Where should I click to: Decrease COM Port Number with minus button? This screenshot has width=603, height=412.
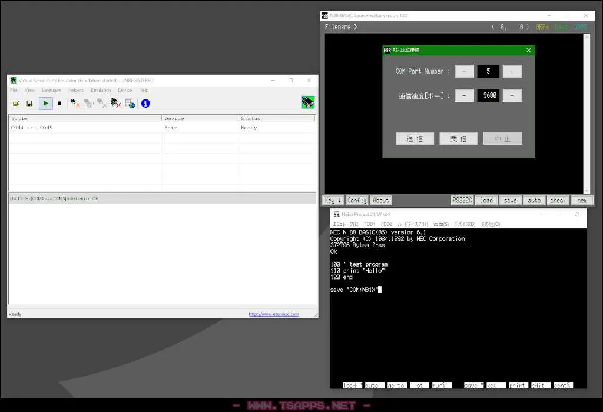(x=464, y=71)
